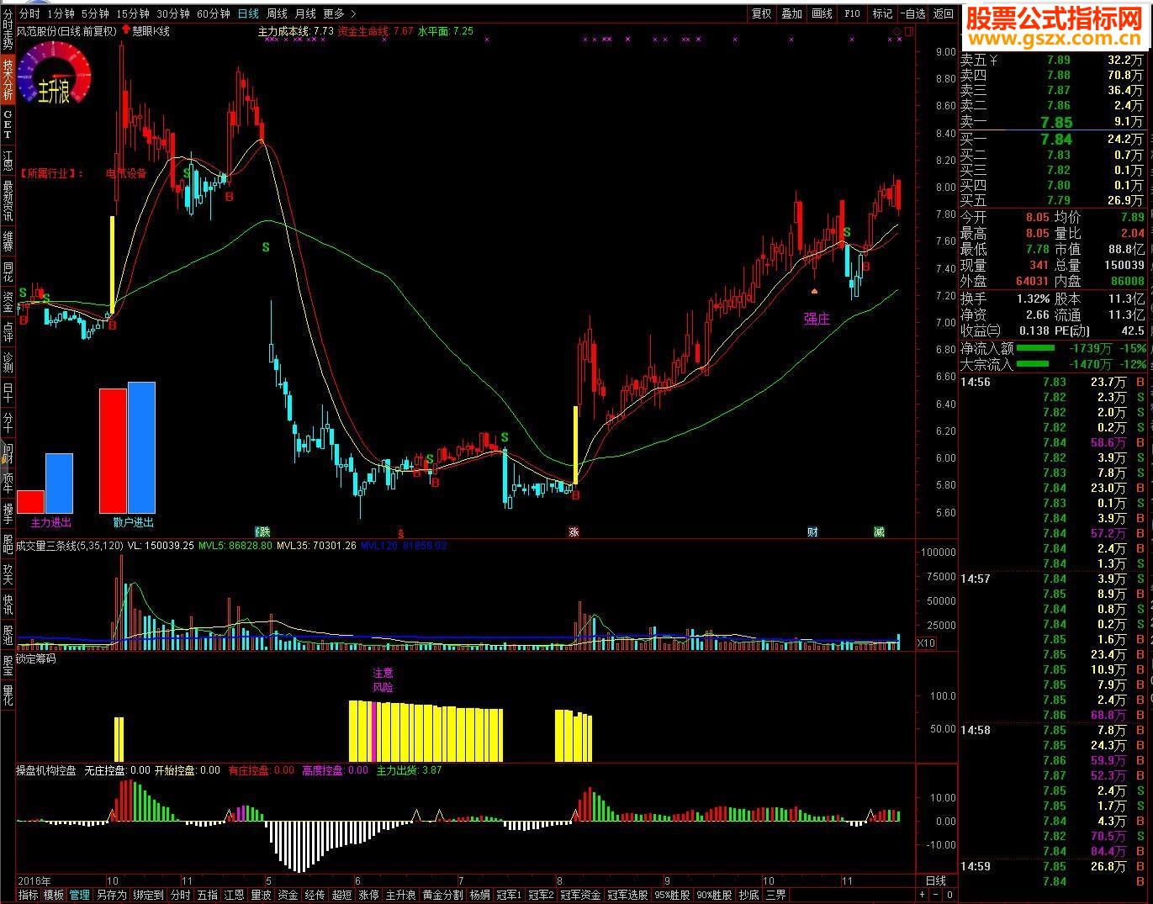Click the 财 event marker below the chart
Screen dimensions: 1153x904
(x=812, y=531)
